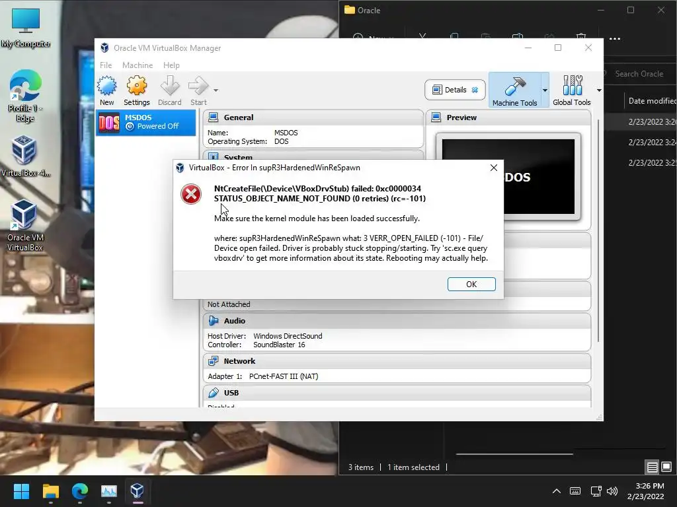Screen dimensions: 677x507
Task: Click the Discard toolbar arrow
Action: point(170,90)
